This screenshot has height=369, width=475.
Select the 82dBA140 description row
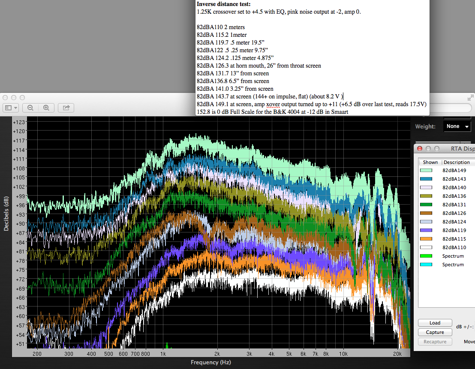(x=454, y=187)
